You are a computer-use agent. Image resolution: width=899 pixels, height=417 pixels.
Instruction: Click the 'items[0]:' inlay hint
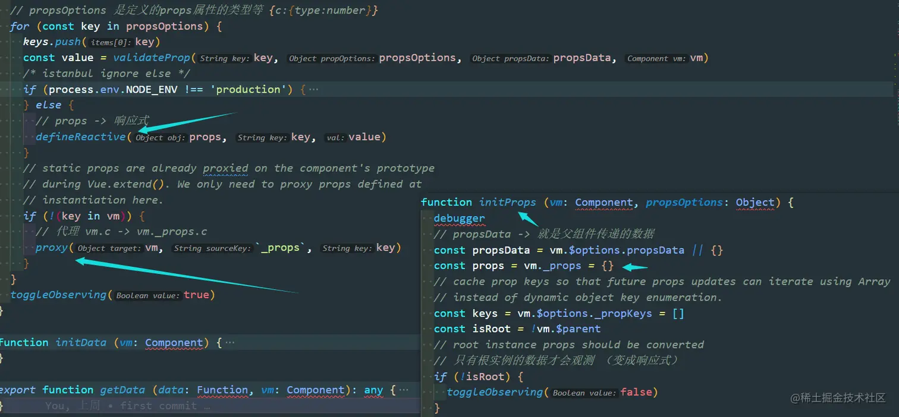[x=111, y=43]
